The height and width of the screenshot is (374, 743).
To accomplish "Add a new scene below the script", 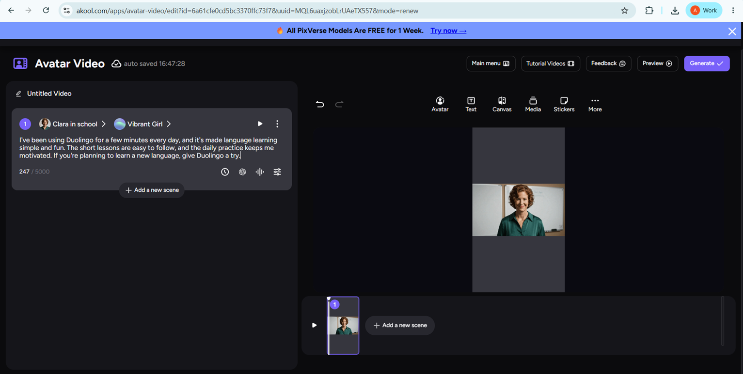I will click(152, 190).
